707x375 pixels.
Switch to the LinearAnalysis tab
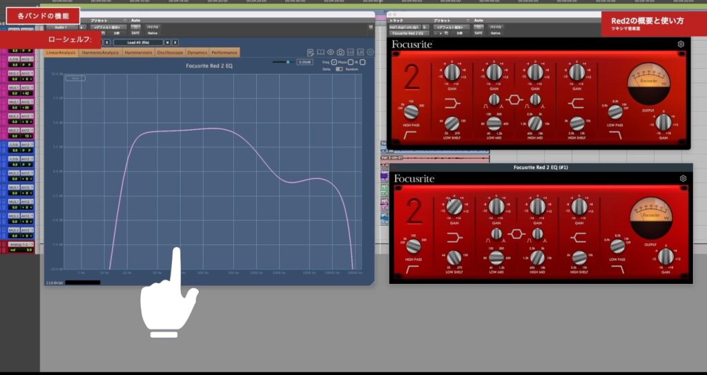point(61,52)
